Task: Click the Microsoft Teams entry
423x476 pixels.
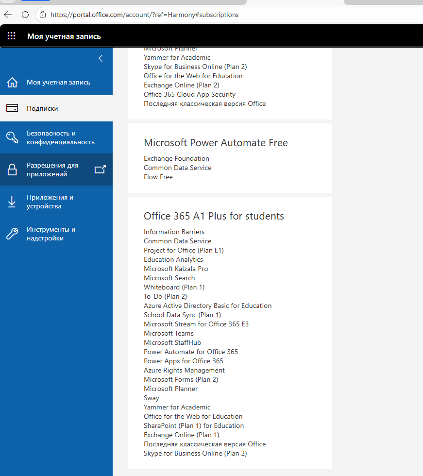Action: [169, 333]
